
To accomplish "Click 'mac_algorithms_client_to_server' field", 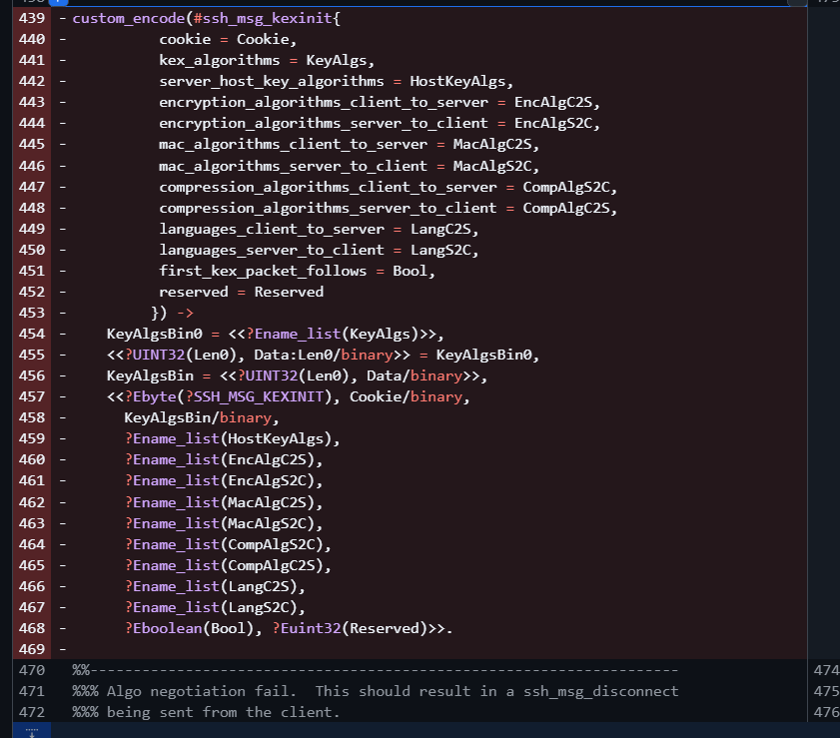I will pyautogui.click(x=293, y=145).
